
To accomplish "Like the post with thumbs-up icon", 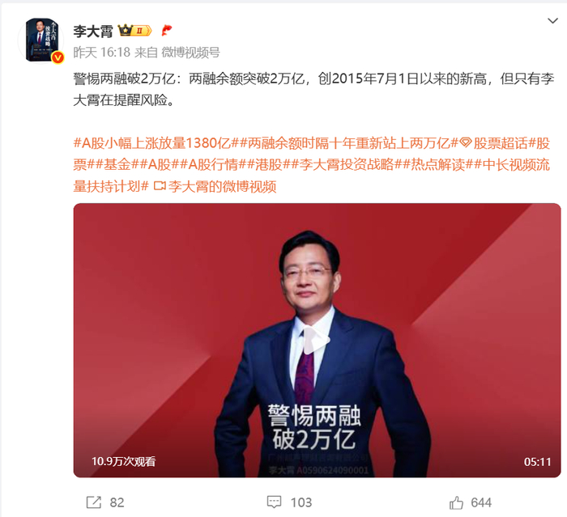I will (456, 502).
